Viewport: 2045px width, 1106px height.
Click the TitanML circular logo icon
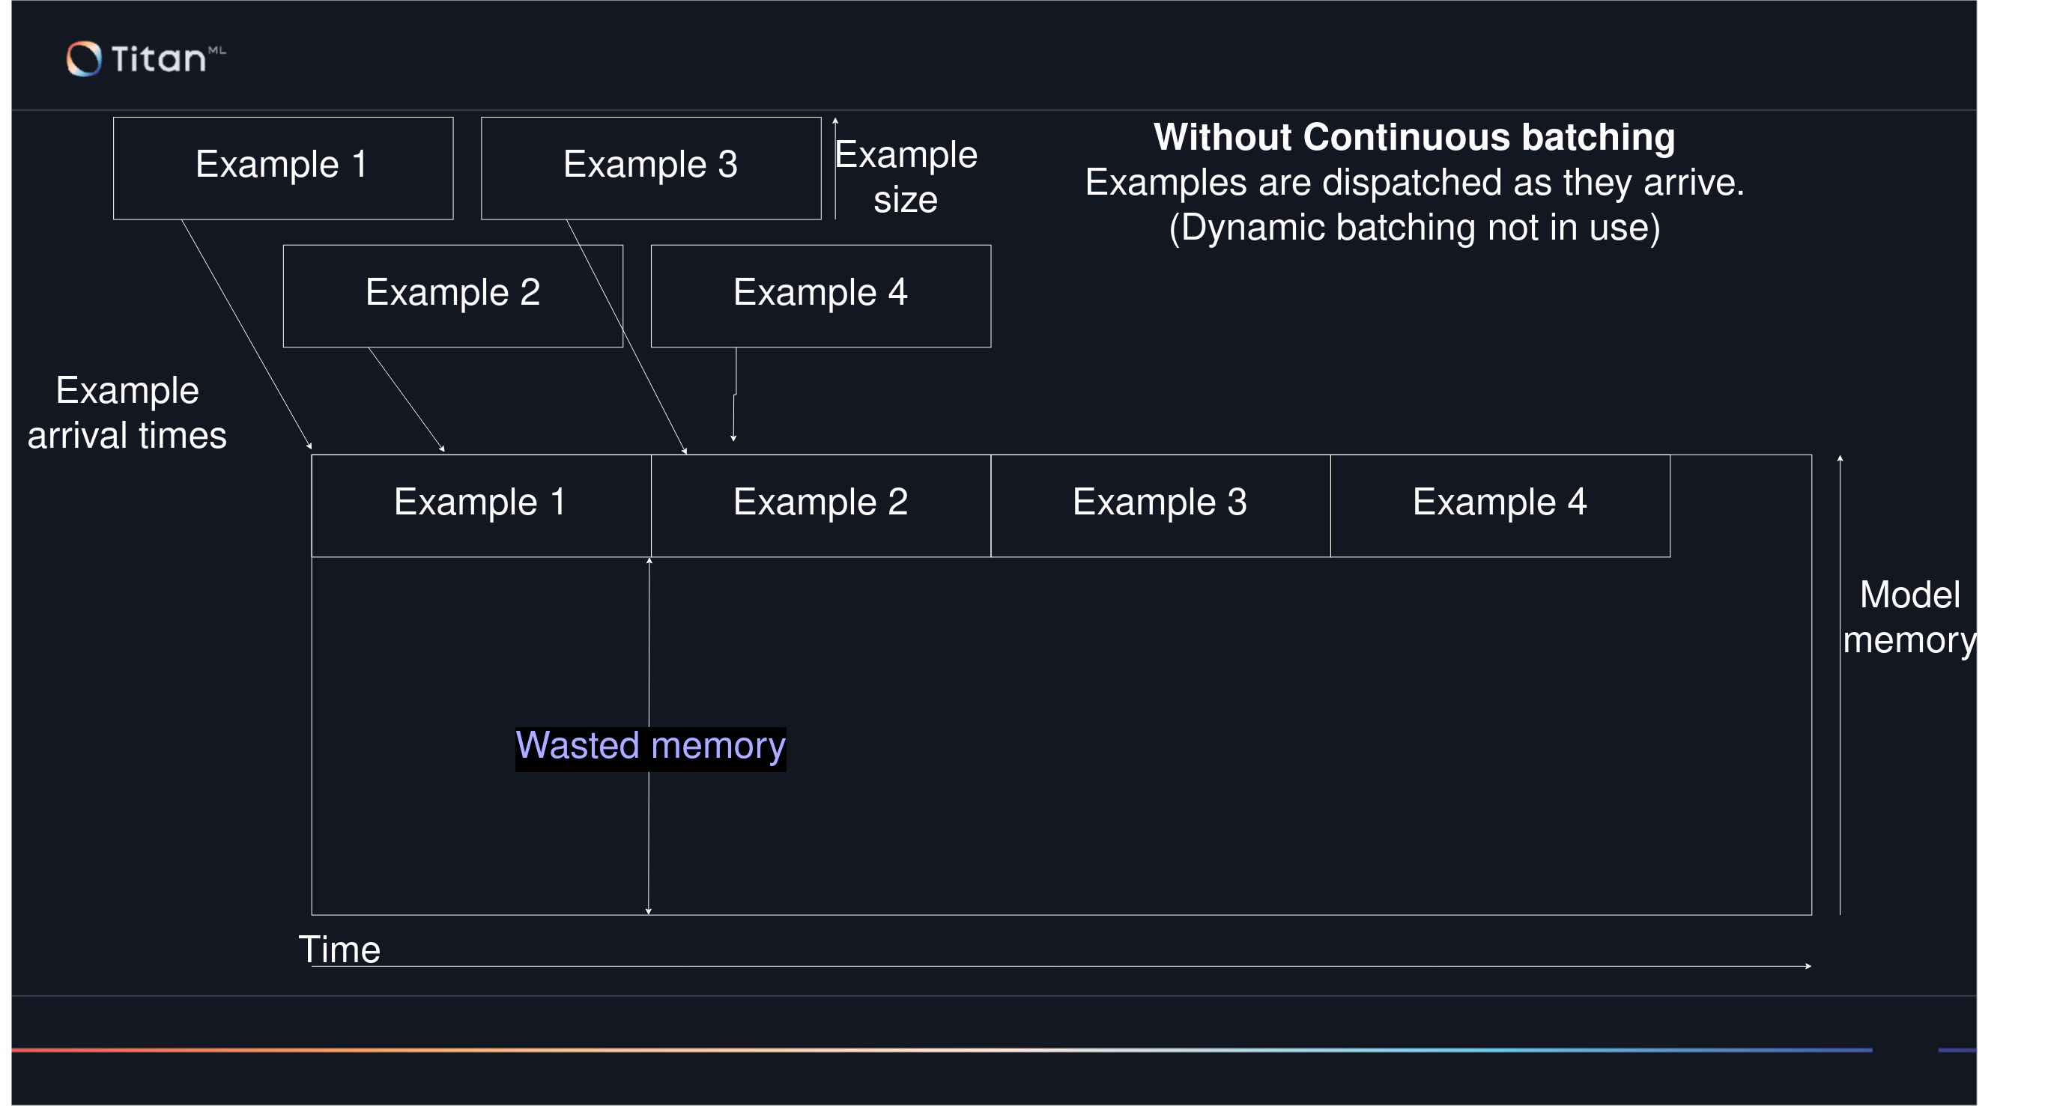coord(84,58)
